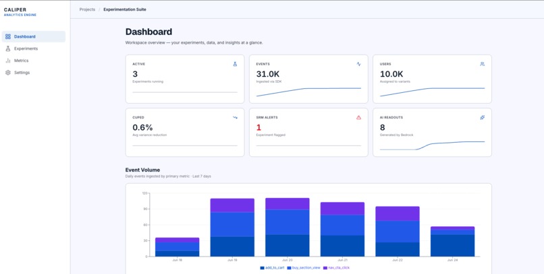Click the warning triangle on SRM Alerts card
The image size is (544, 274).
(x=358, y=118)
